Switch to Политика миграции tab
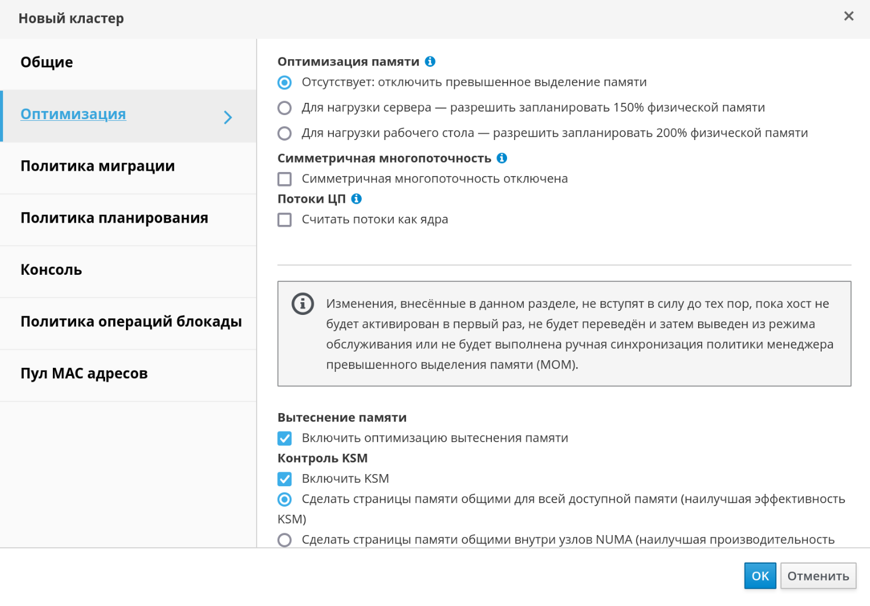 point(98,166)
